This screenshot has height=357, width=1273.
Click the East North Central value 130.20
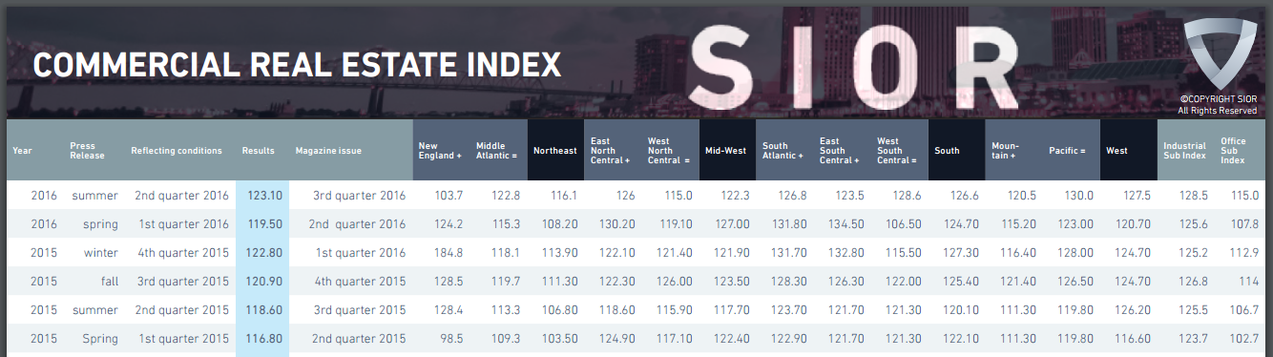[617, 224]
